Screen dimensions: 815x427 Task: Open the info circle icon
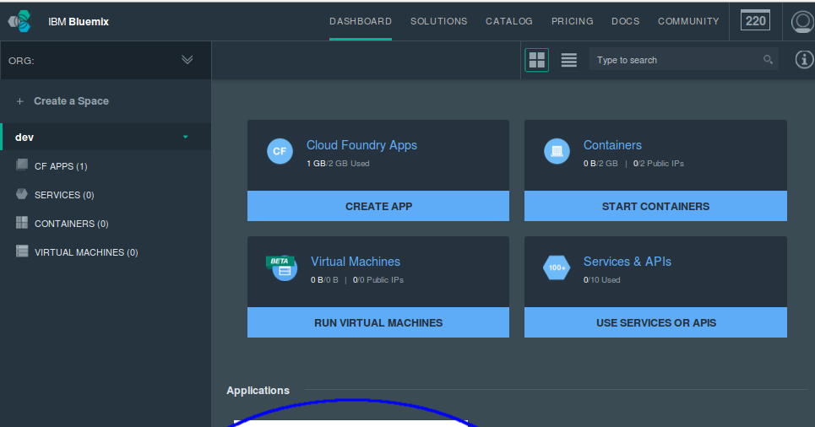pos(804,60)
